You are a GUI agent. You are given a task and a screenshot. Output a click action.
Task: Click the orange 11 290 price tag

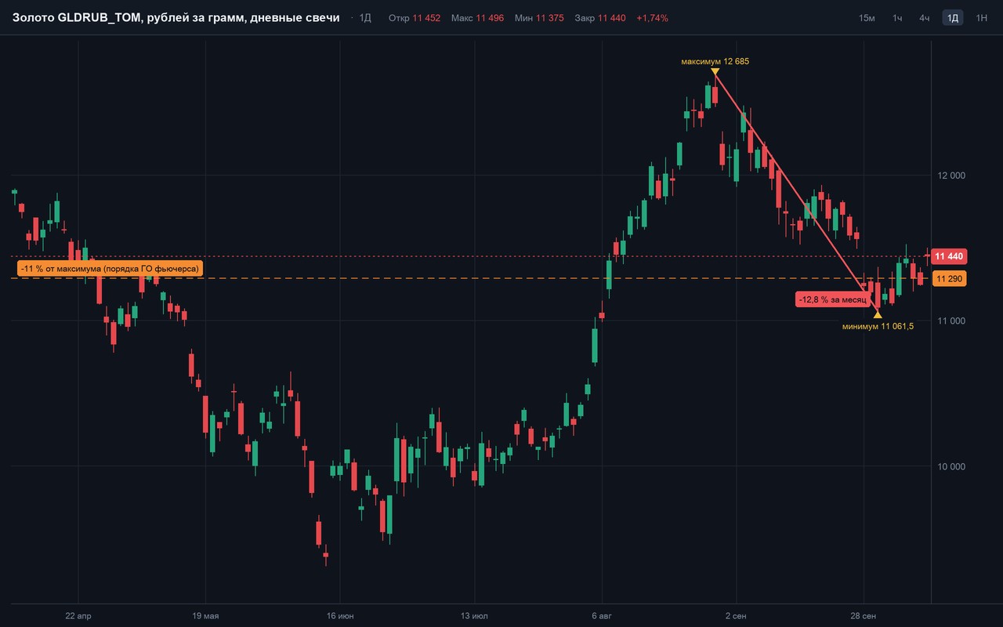(x=949, y=278)
